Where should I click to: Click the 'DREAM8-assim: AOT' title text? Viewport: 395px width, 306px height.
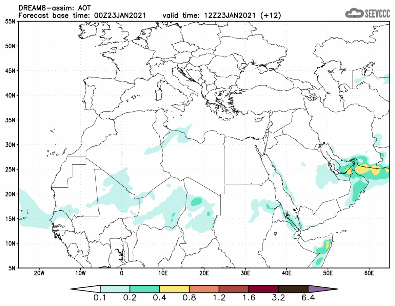54,8
